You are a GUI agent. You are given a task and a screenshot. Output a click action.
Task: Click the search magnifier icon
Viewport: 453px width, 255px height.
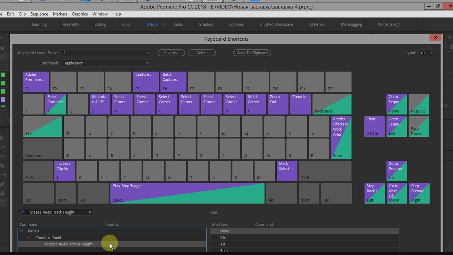[x=22, y=212]
